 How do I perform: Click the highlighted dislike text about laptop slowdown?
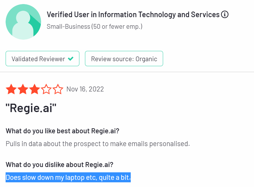(68, 177)
